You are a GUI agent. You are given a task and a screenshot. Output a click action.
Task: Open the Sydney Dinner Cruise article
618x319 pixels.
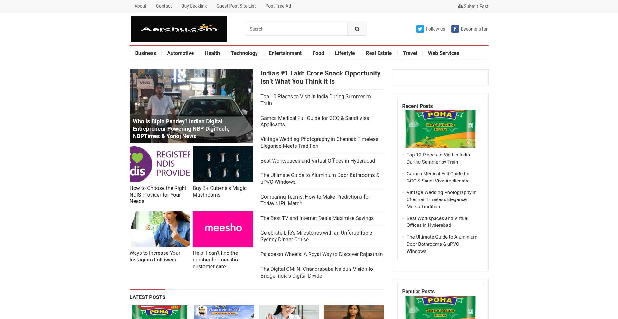coord(316,236)
